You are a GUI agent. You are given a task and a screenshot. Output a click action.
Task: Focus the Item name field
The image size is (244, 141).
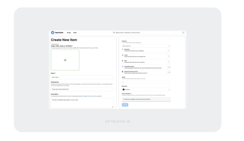tap(82, 77)
